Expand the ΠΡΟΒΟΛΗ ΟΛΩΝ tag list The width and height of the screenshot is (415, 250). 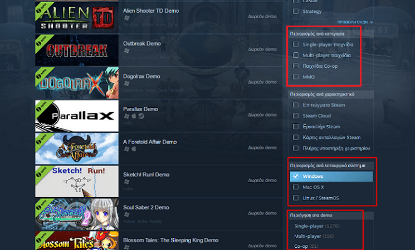[355, 22]
